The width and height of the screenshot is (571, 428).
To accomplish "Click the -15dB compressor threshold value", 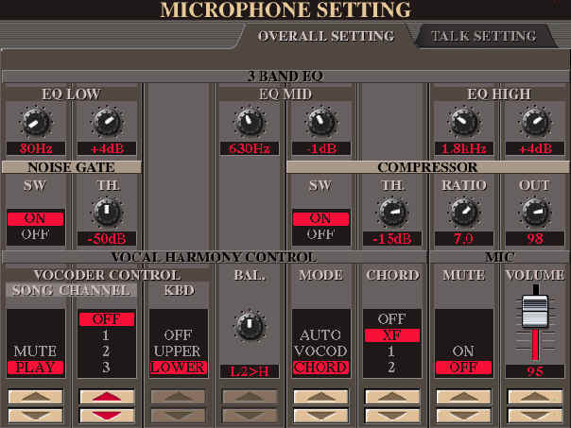I will pos(392,239).
